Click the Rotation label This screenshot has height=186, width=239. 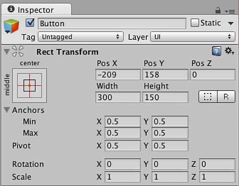28,164
